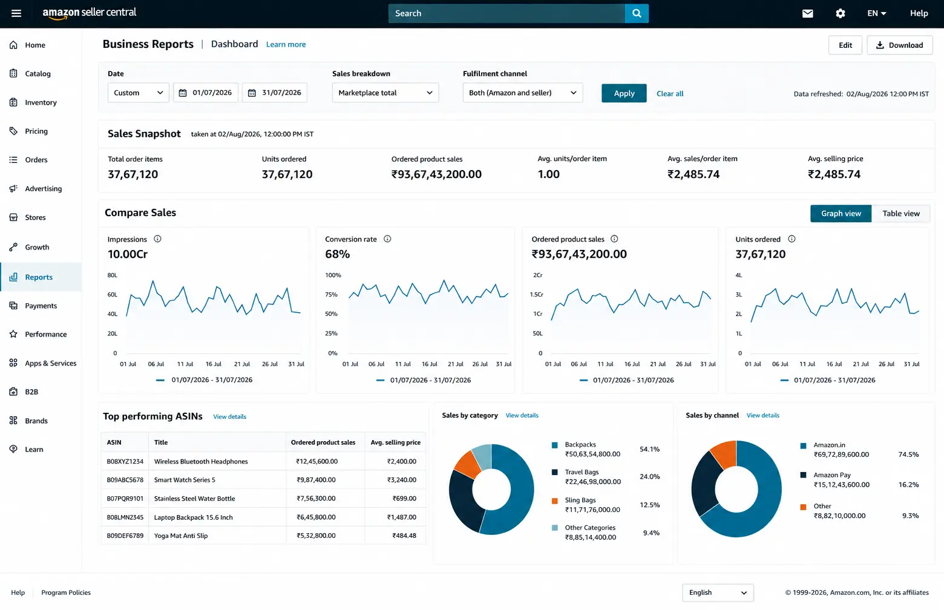The height and width of the screenshot is (610, 944).
Task: Click the Brands sidebar icon
Action: click(x=13, y=421)
